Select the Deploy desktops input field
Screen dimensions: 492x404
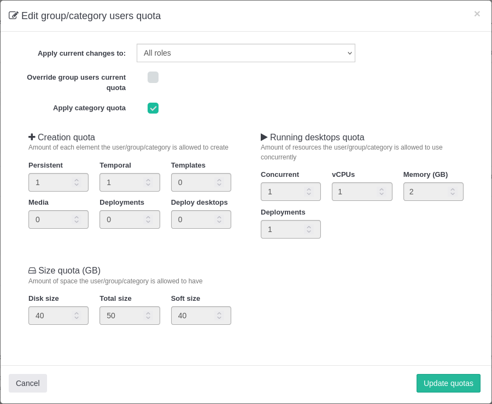tap(194, 219)
